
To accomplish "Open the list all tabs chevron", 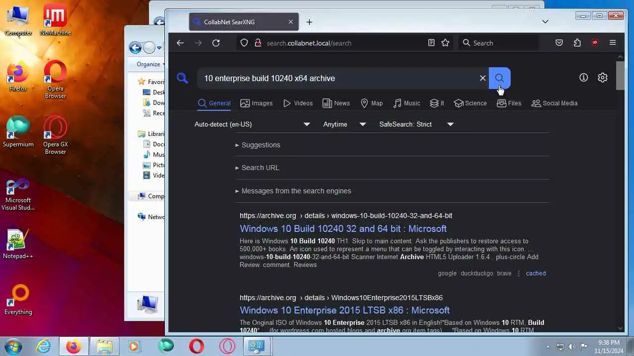I will click(545, 22).
